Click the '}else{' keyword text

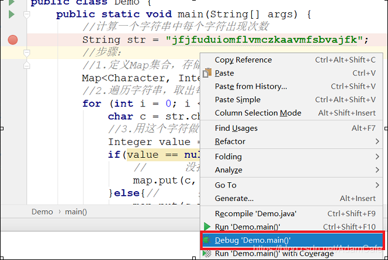click(127, 193)
